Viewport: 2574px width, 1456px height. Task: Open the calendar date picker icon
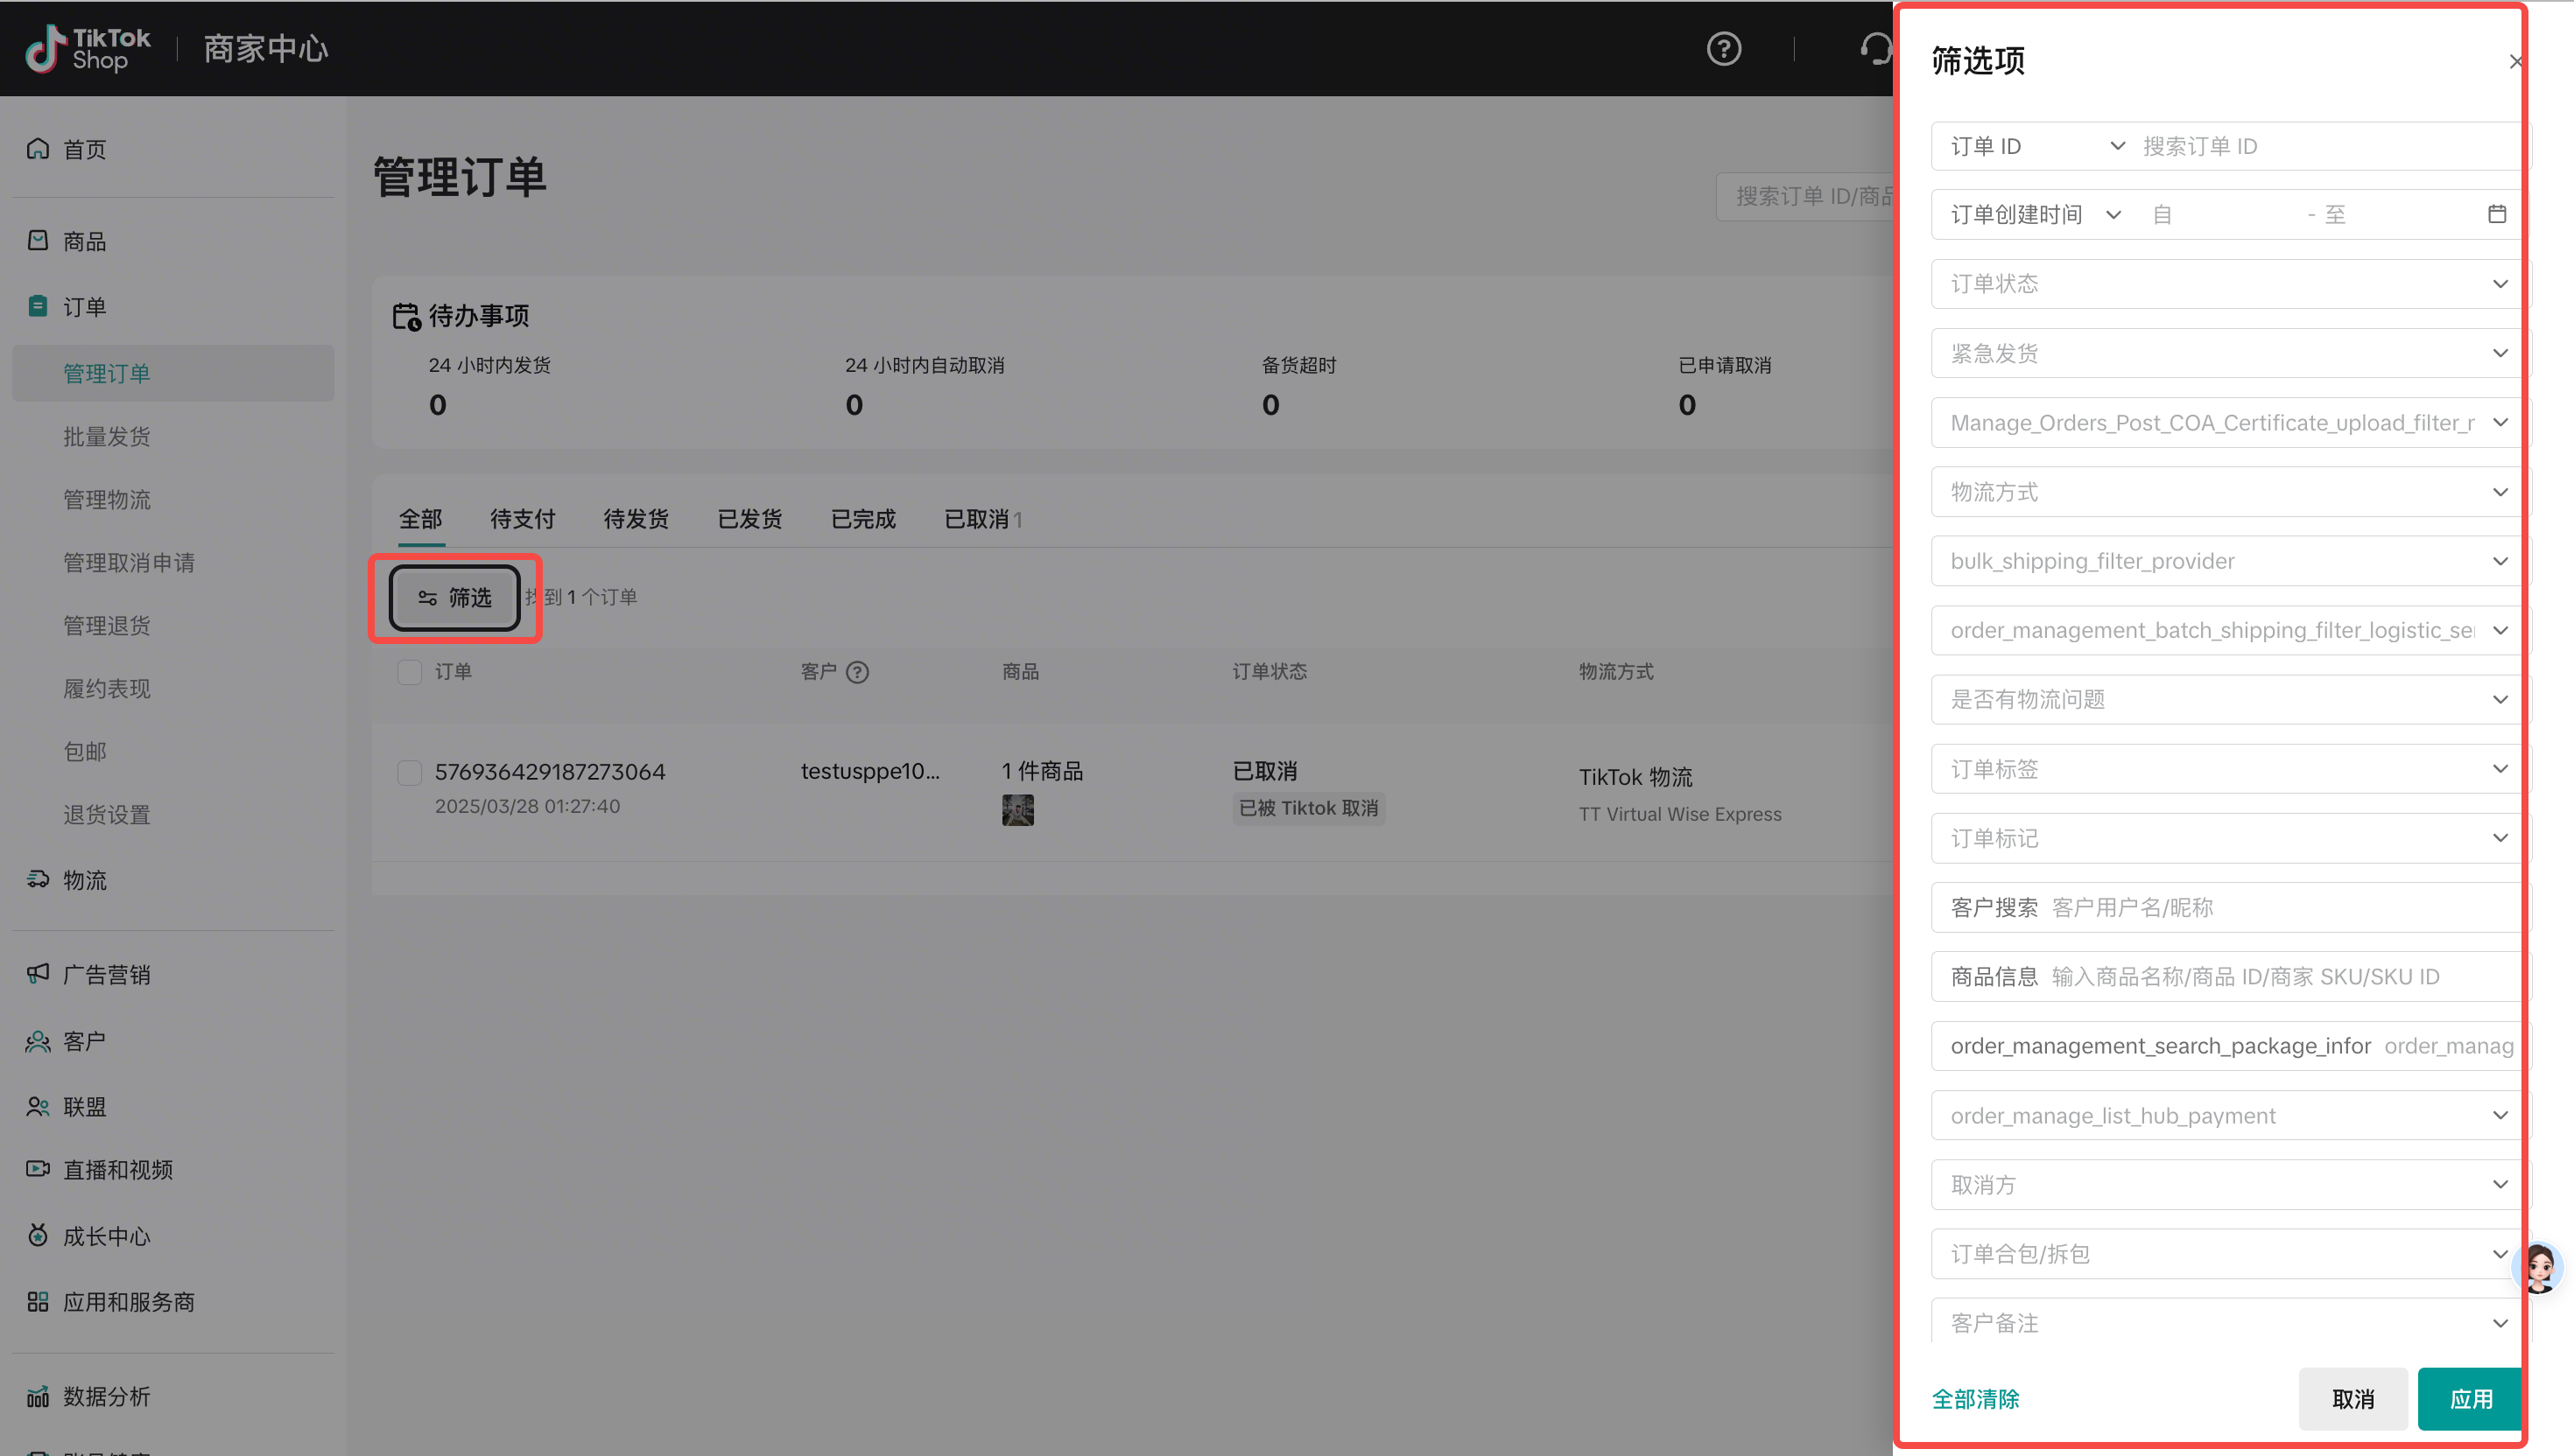[2496, 214]
